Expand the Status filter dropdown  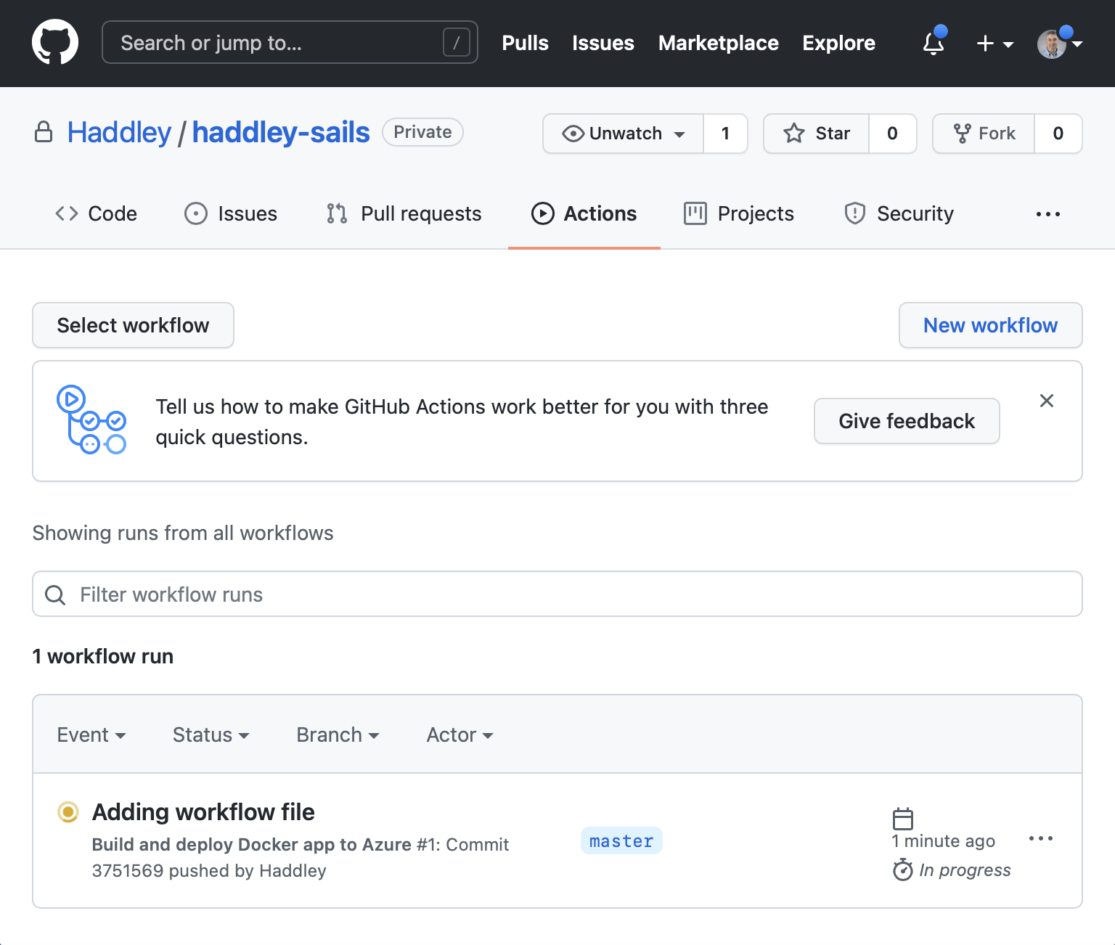point(211,735)
